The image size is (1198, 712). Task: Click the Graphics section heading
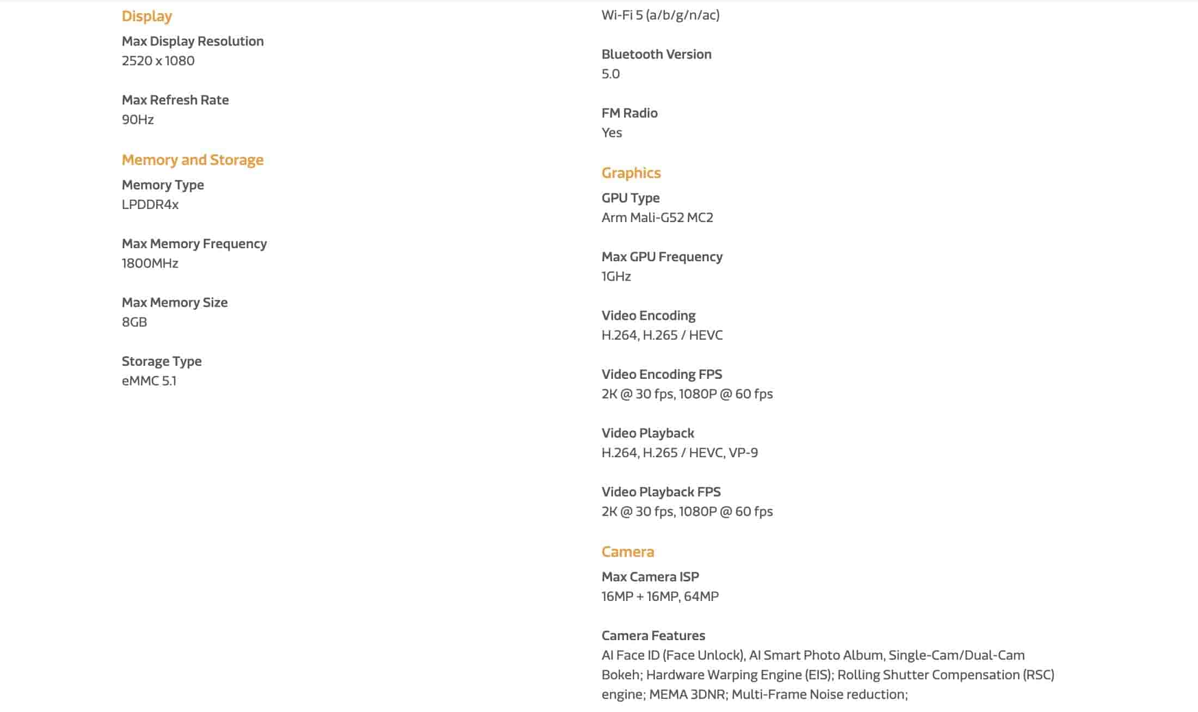coord(631,173)
